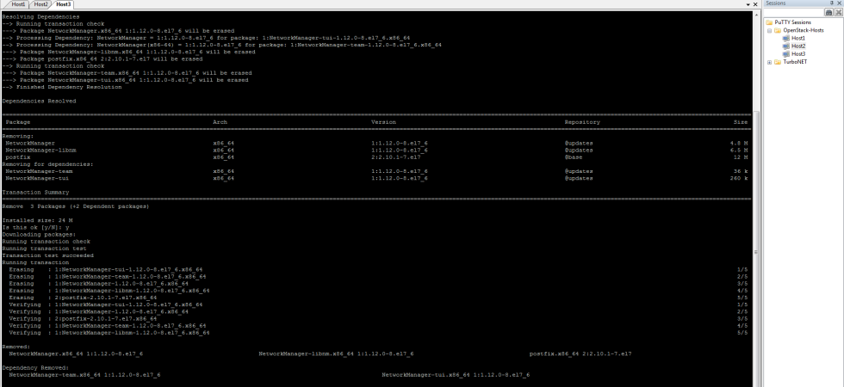
Task: Click the PuTTY Sessions folder icon
Action: pos(769,22)
